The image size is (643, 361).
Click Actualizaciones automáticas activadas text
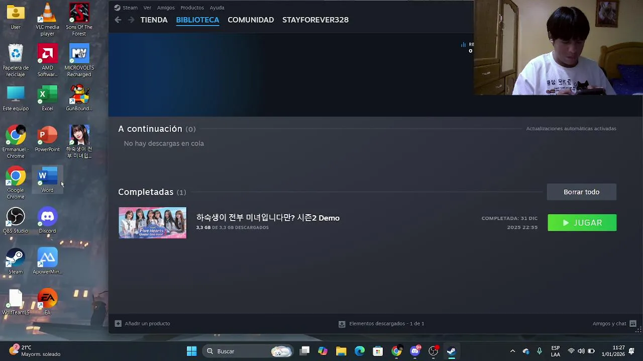click(571, 128)
